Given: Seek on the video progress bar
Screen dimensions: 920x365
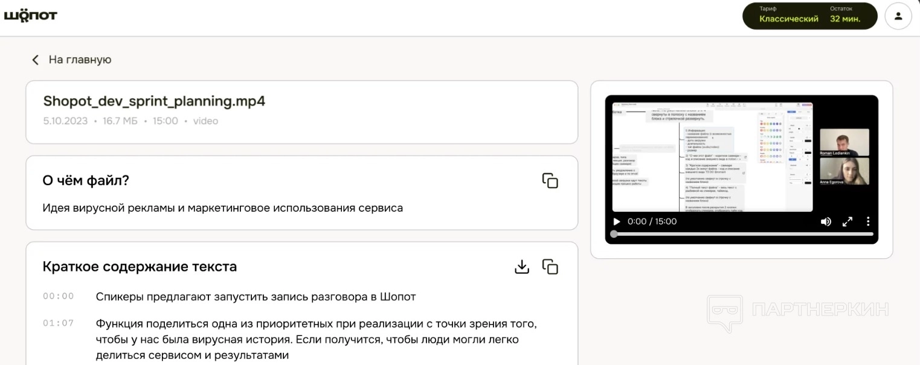Looking at the screenshot, I should point(743,234).
